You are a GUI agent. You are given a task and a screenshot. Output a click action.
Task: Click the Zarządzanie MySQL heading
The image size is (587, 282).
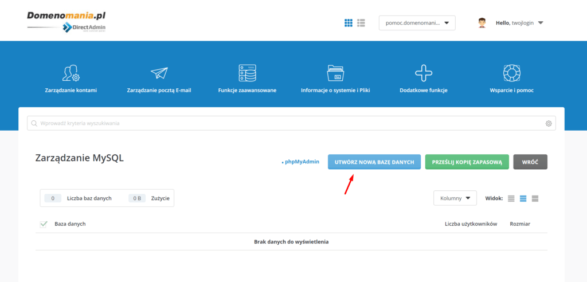[x=79, y=158]
